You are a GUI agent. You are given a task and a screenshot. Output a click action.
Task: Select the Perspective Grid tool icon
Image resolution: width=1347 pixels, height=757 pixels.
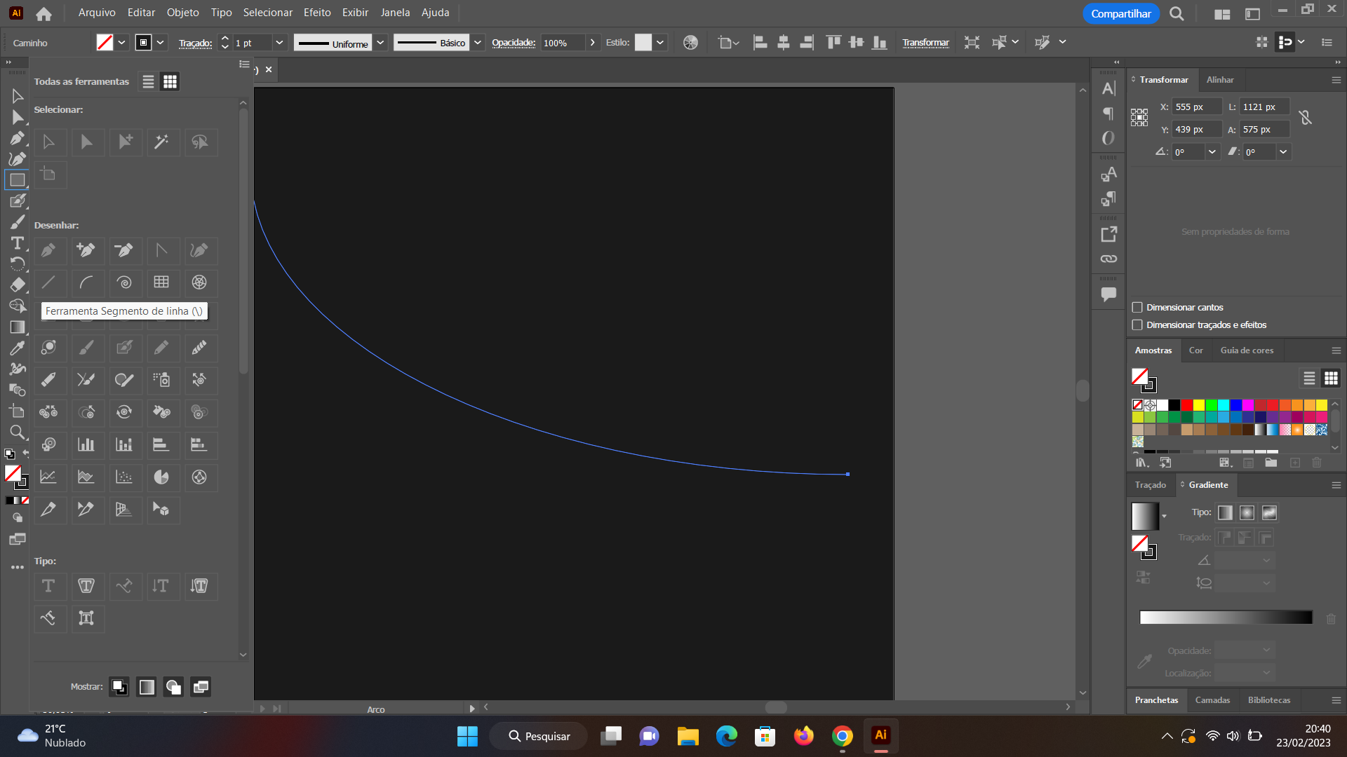click(x=124, y=510)
